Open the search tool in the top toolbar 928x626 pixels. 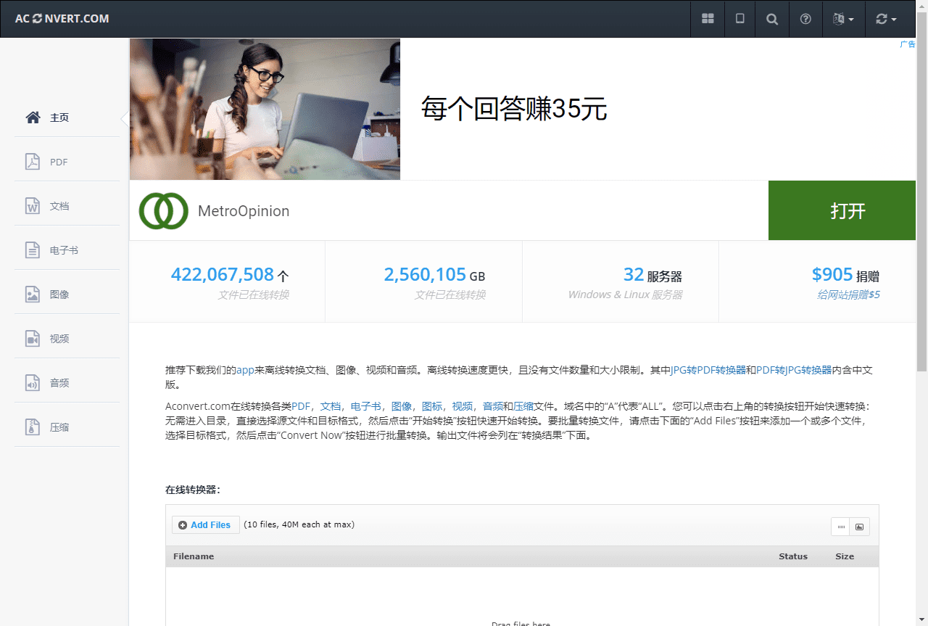tap(771, 19)
